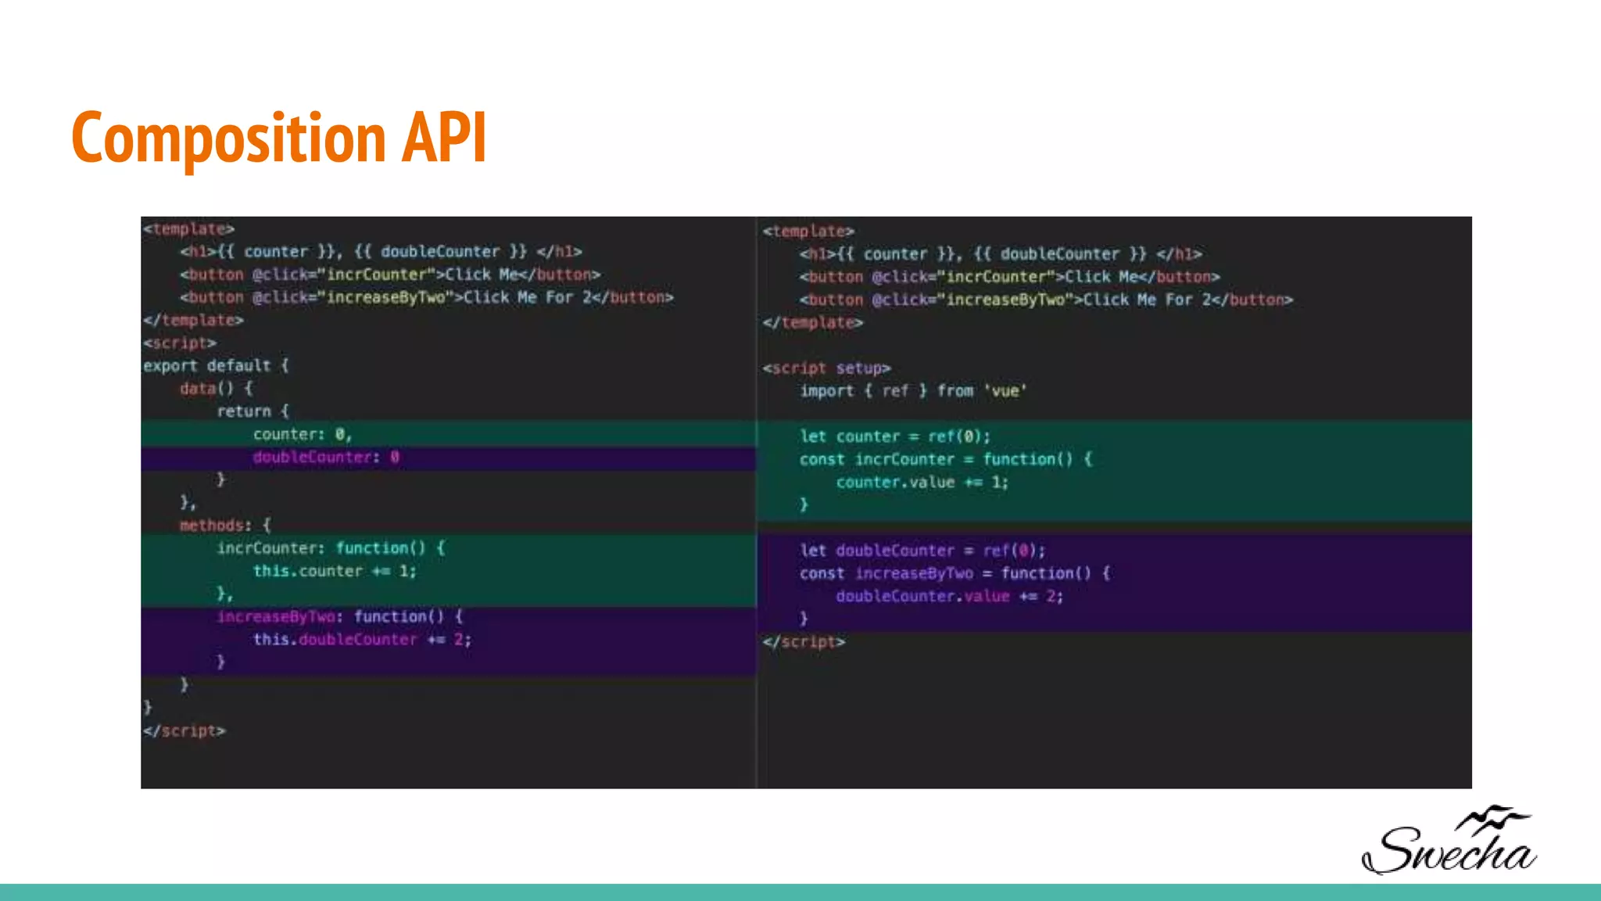The width and height of the screenshot is (1601, 901).
Task: Click the right panel '</template>' closing tag
Action: 814,322
